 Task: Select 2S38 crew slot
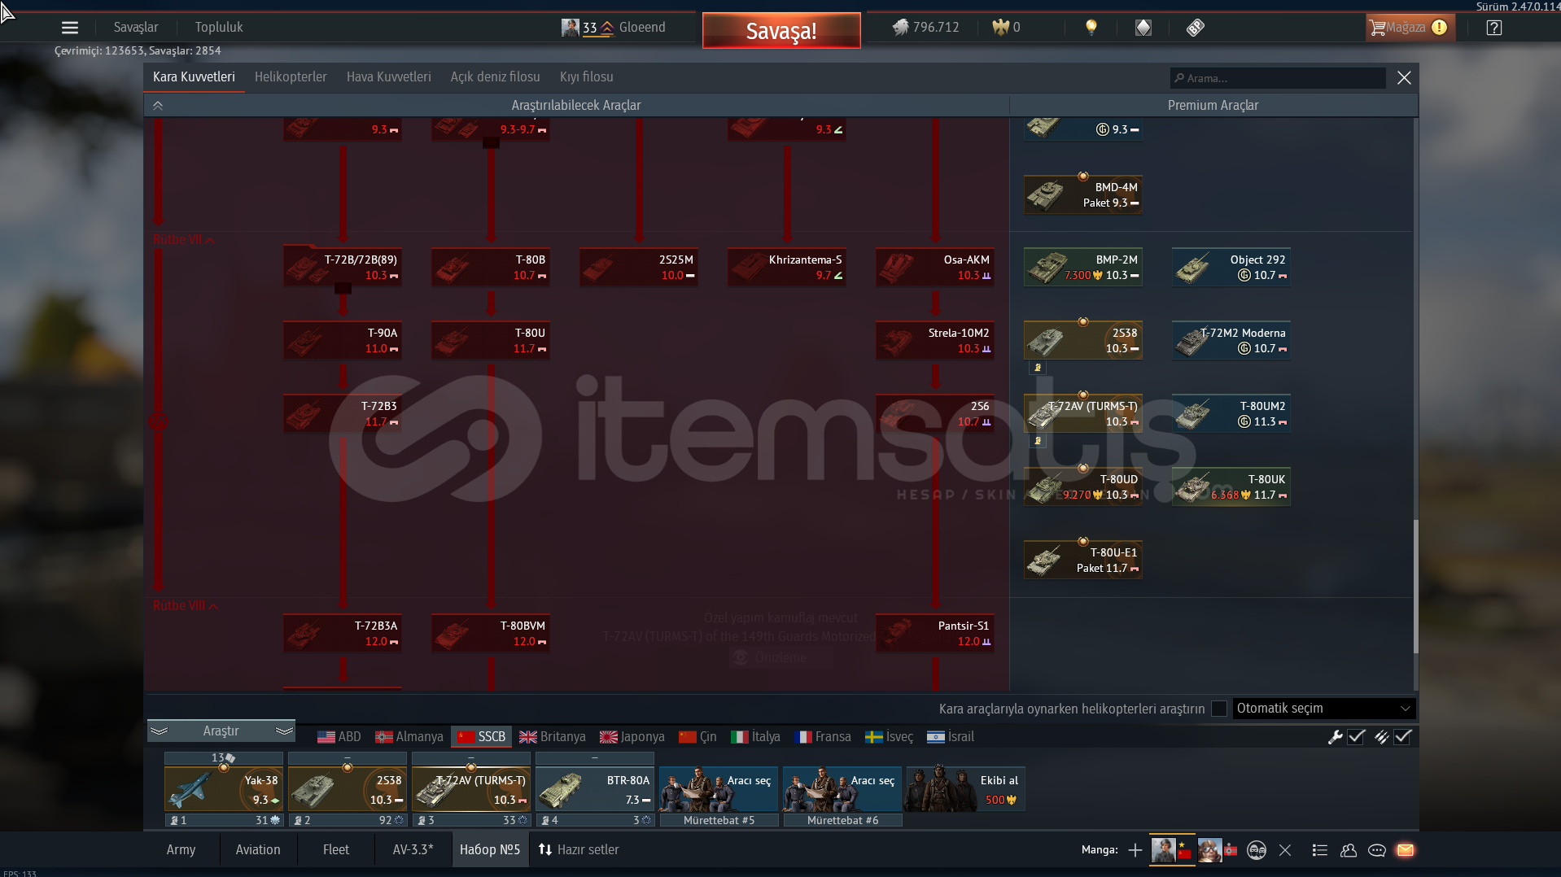348,790
